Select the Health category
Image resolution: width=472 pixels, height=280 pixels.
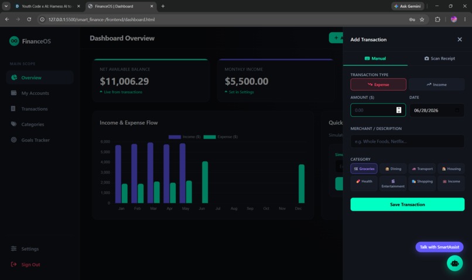coord(364,184)
